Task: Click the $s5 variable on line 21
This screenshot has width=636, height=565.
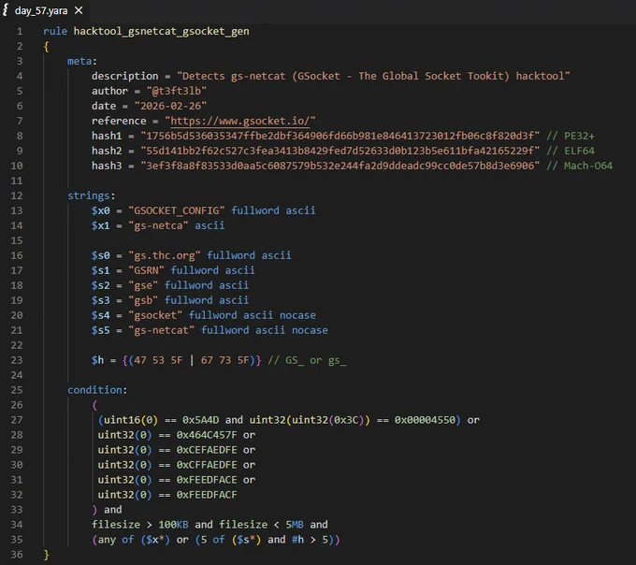Action: (x=101, y=330)
